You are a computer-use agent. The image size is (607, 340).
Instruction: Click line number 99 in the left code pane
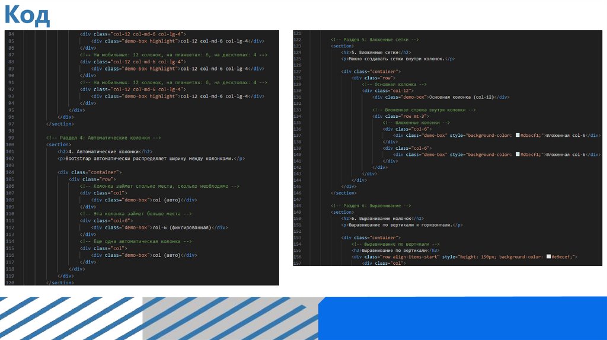tap(11, 137)
